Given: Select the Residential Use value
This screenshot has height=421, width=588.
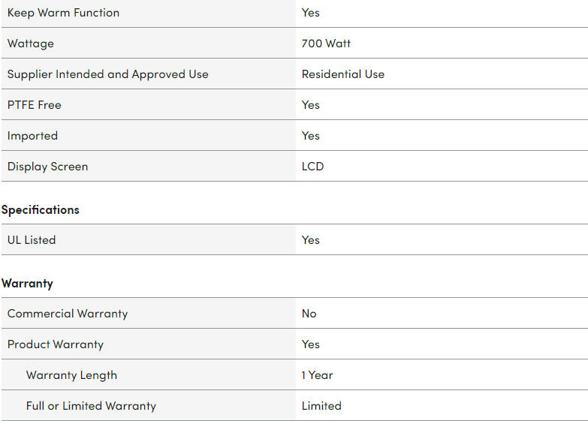Looking at the screenshot, I should point(342,74).
